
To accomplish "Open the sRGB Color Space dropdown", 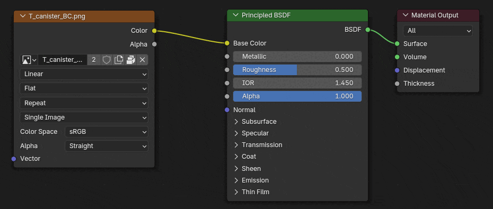I will tap(106, 132).
